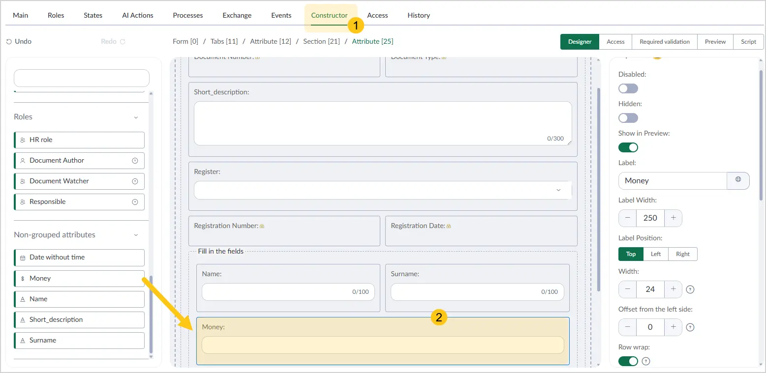This screenshot has width=766, height=373.
Task: Toggle the Row wrap switch
Action: [628, 361]
